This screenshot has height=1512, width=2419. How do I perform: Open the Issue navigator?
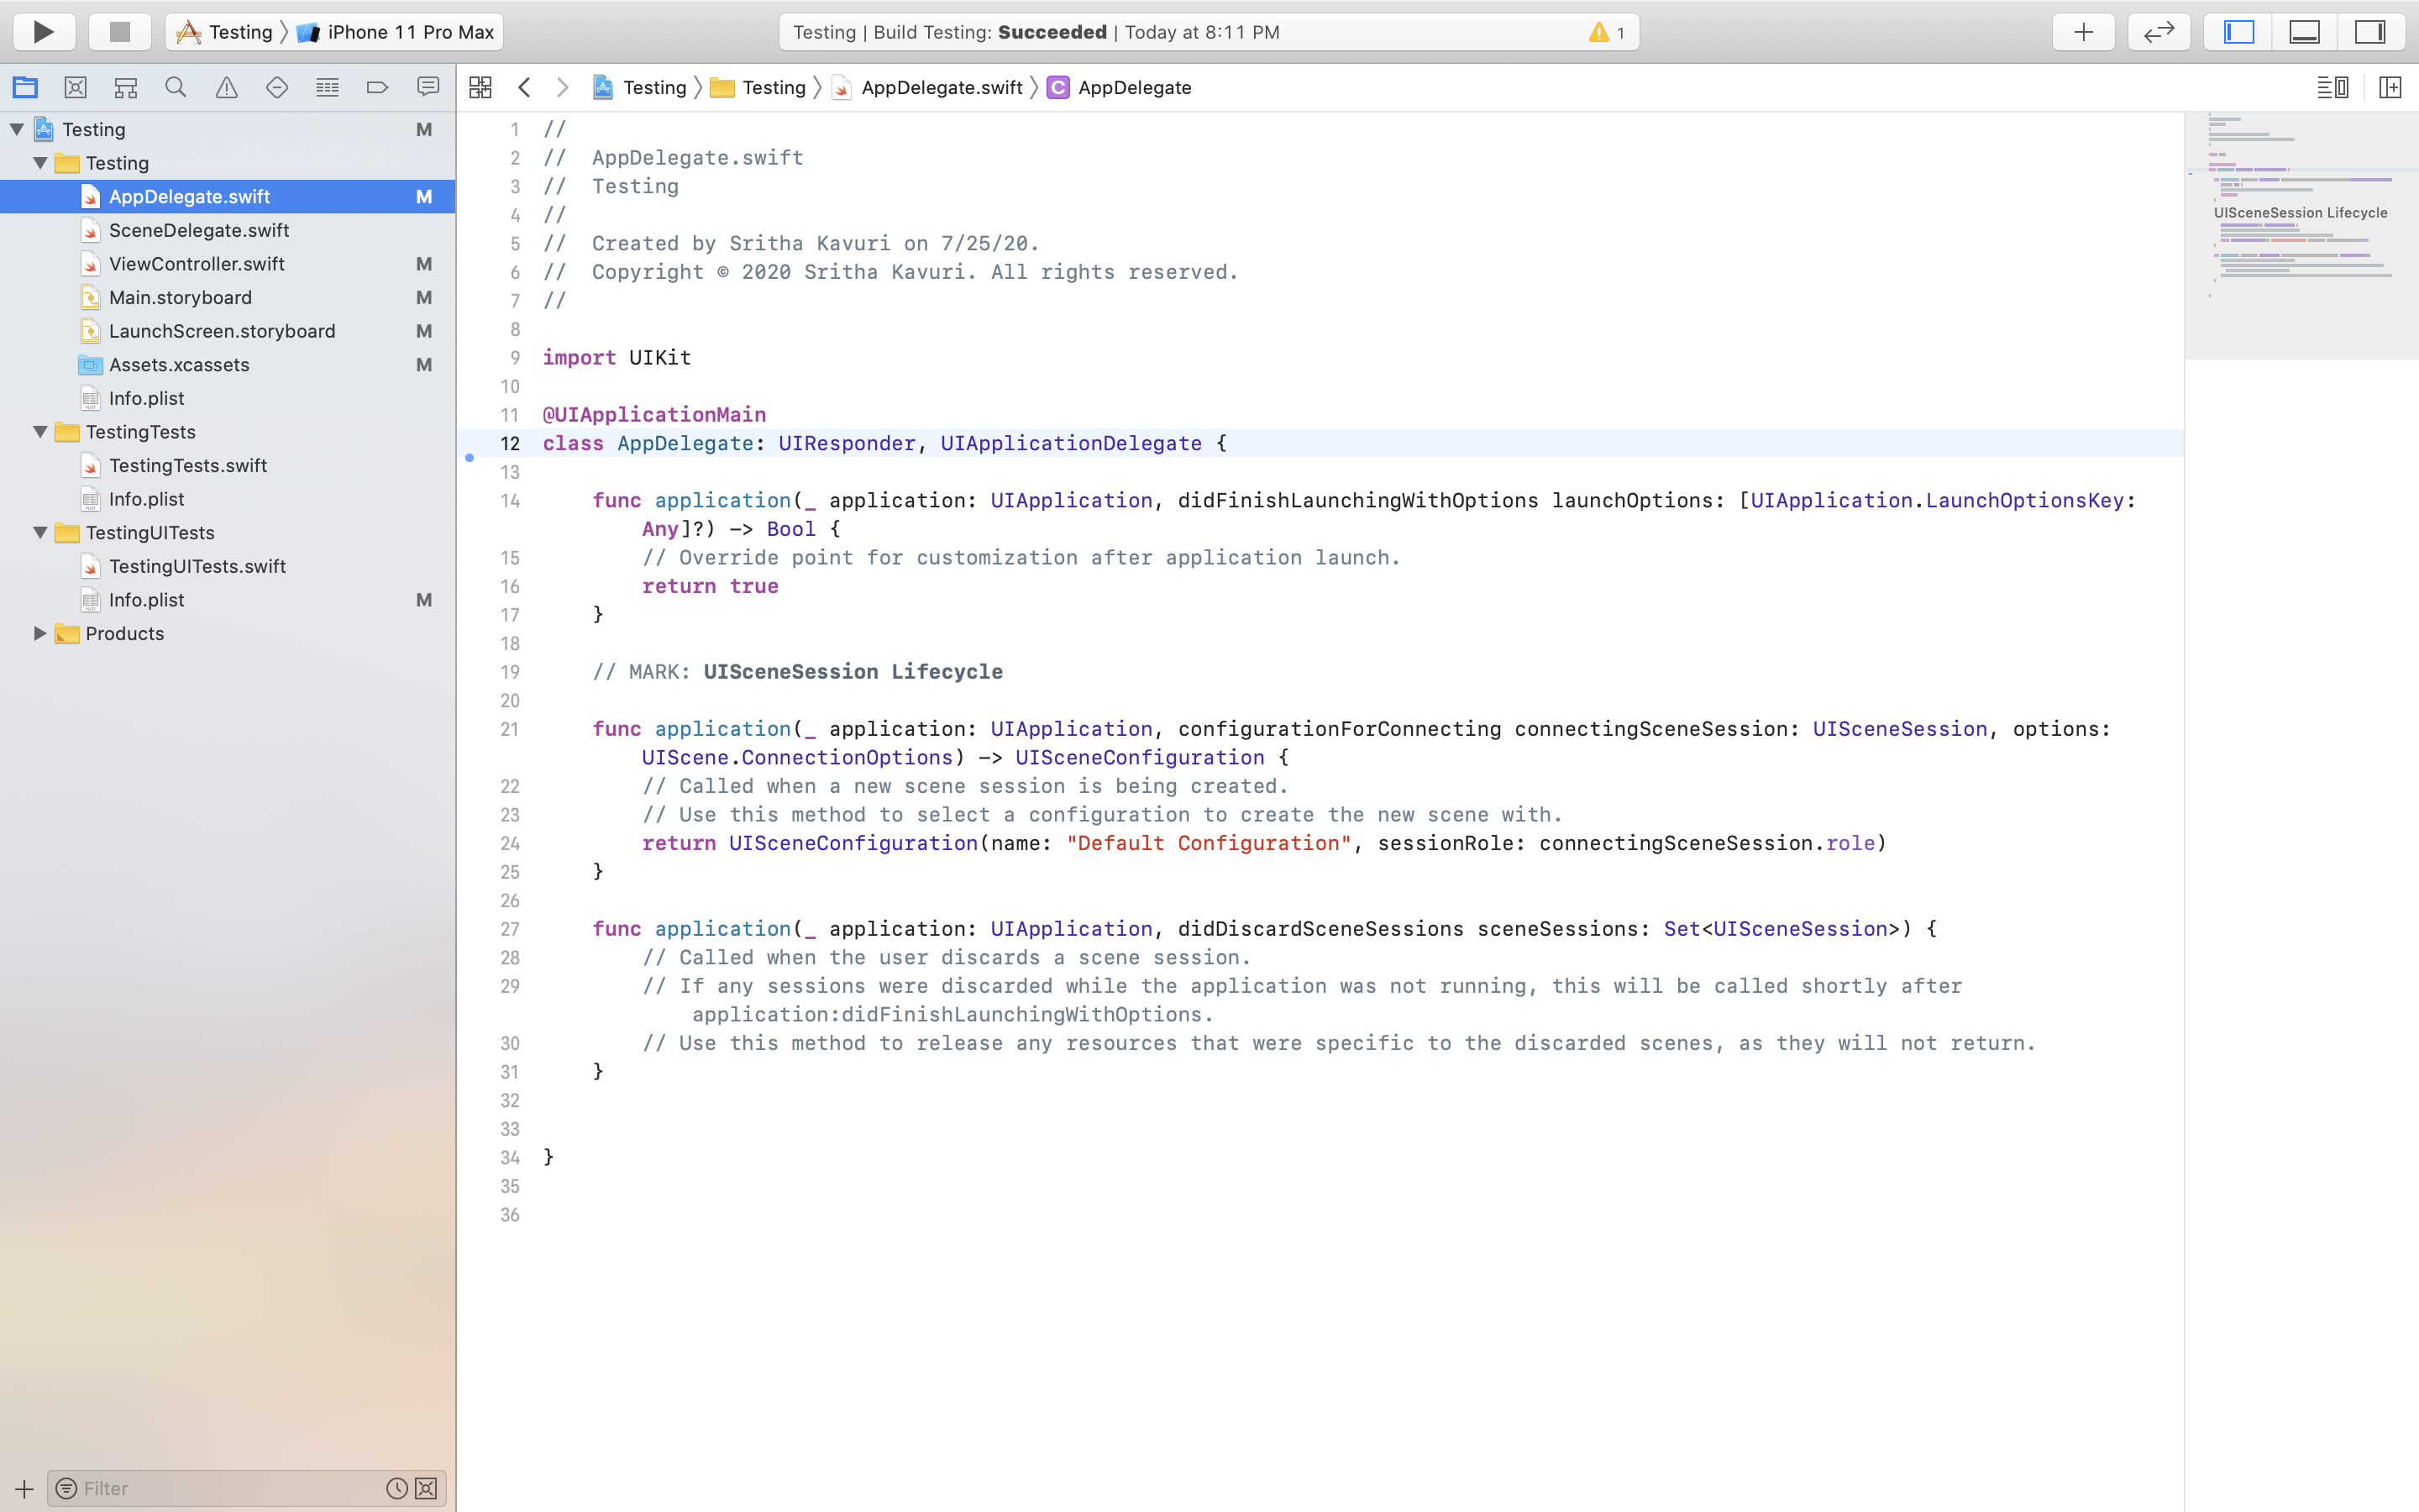coord(227,88)
